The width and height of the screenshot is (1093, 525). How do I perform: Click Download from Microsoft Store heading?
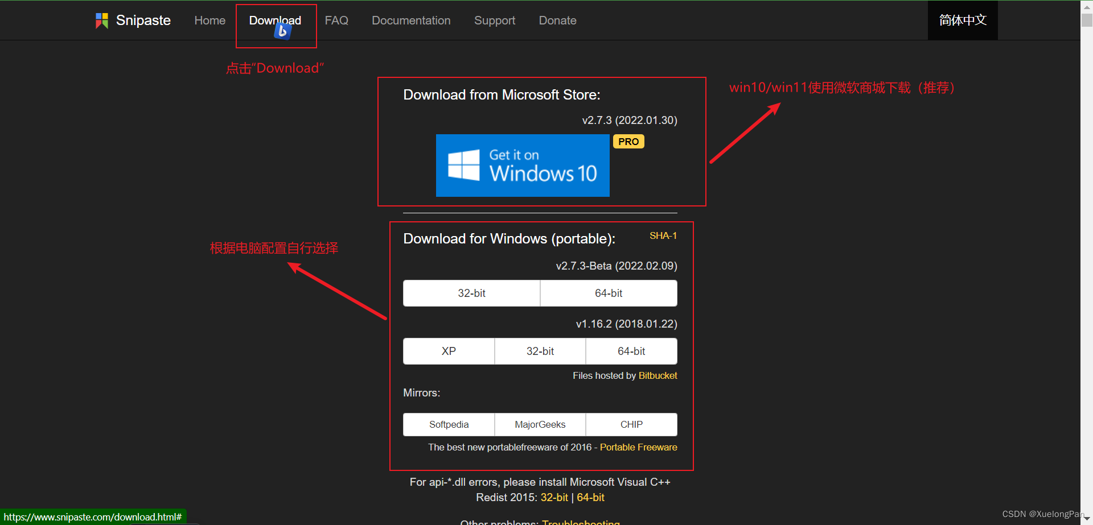pyautogui.click(x=502, y=95)
